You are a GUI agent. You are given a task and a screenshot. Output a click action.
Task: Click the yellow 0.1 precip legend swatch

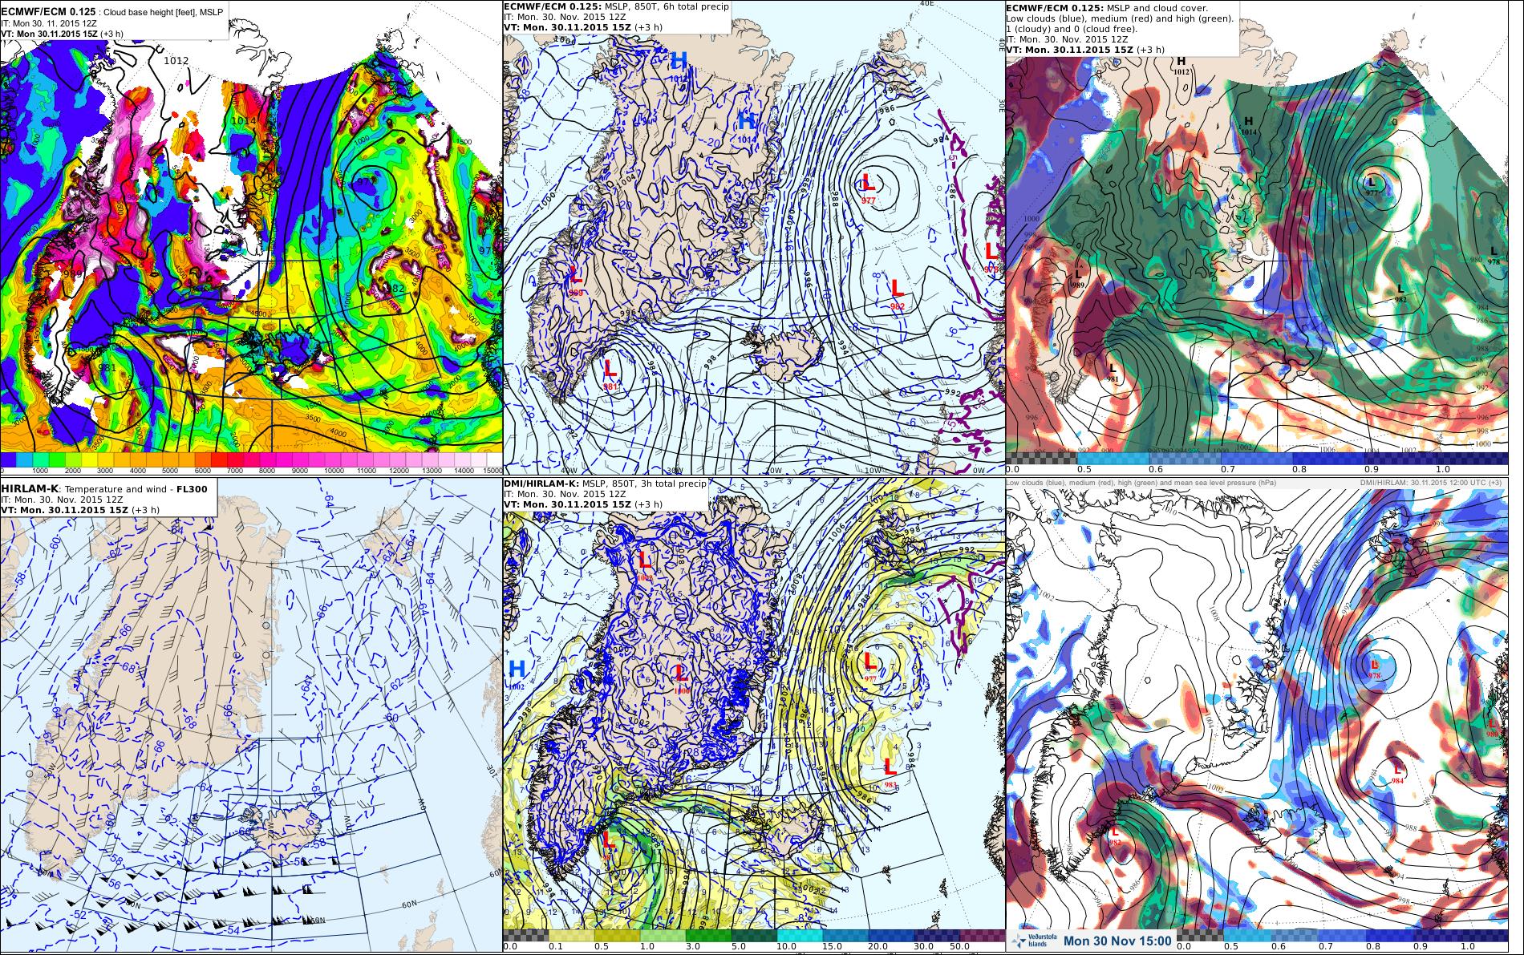point(571,935)
